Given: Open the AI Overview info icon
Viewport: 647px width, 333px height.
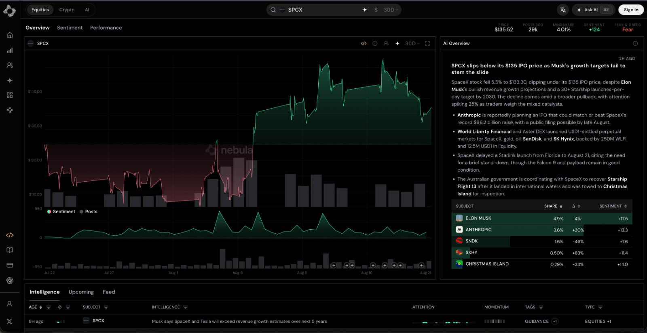Looking at the screenshot, I should [635, 44].
